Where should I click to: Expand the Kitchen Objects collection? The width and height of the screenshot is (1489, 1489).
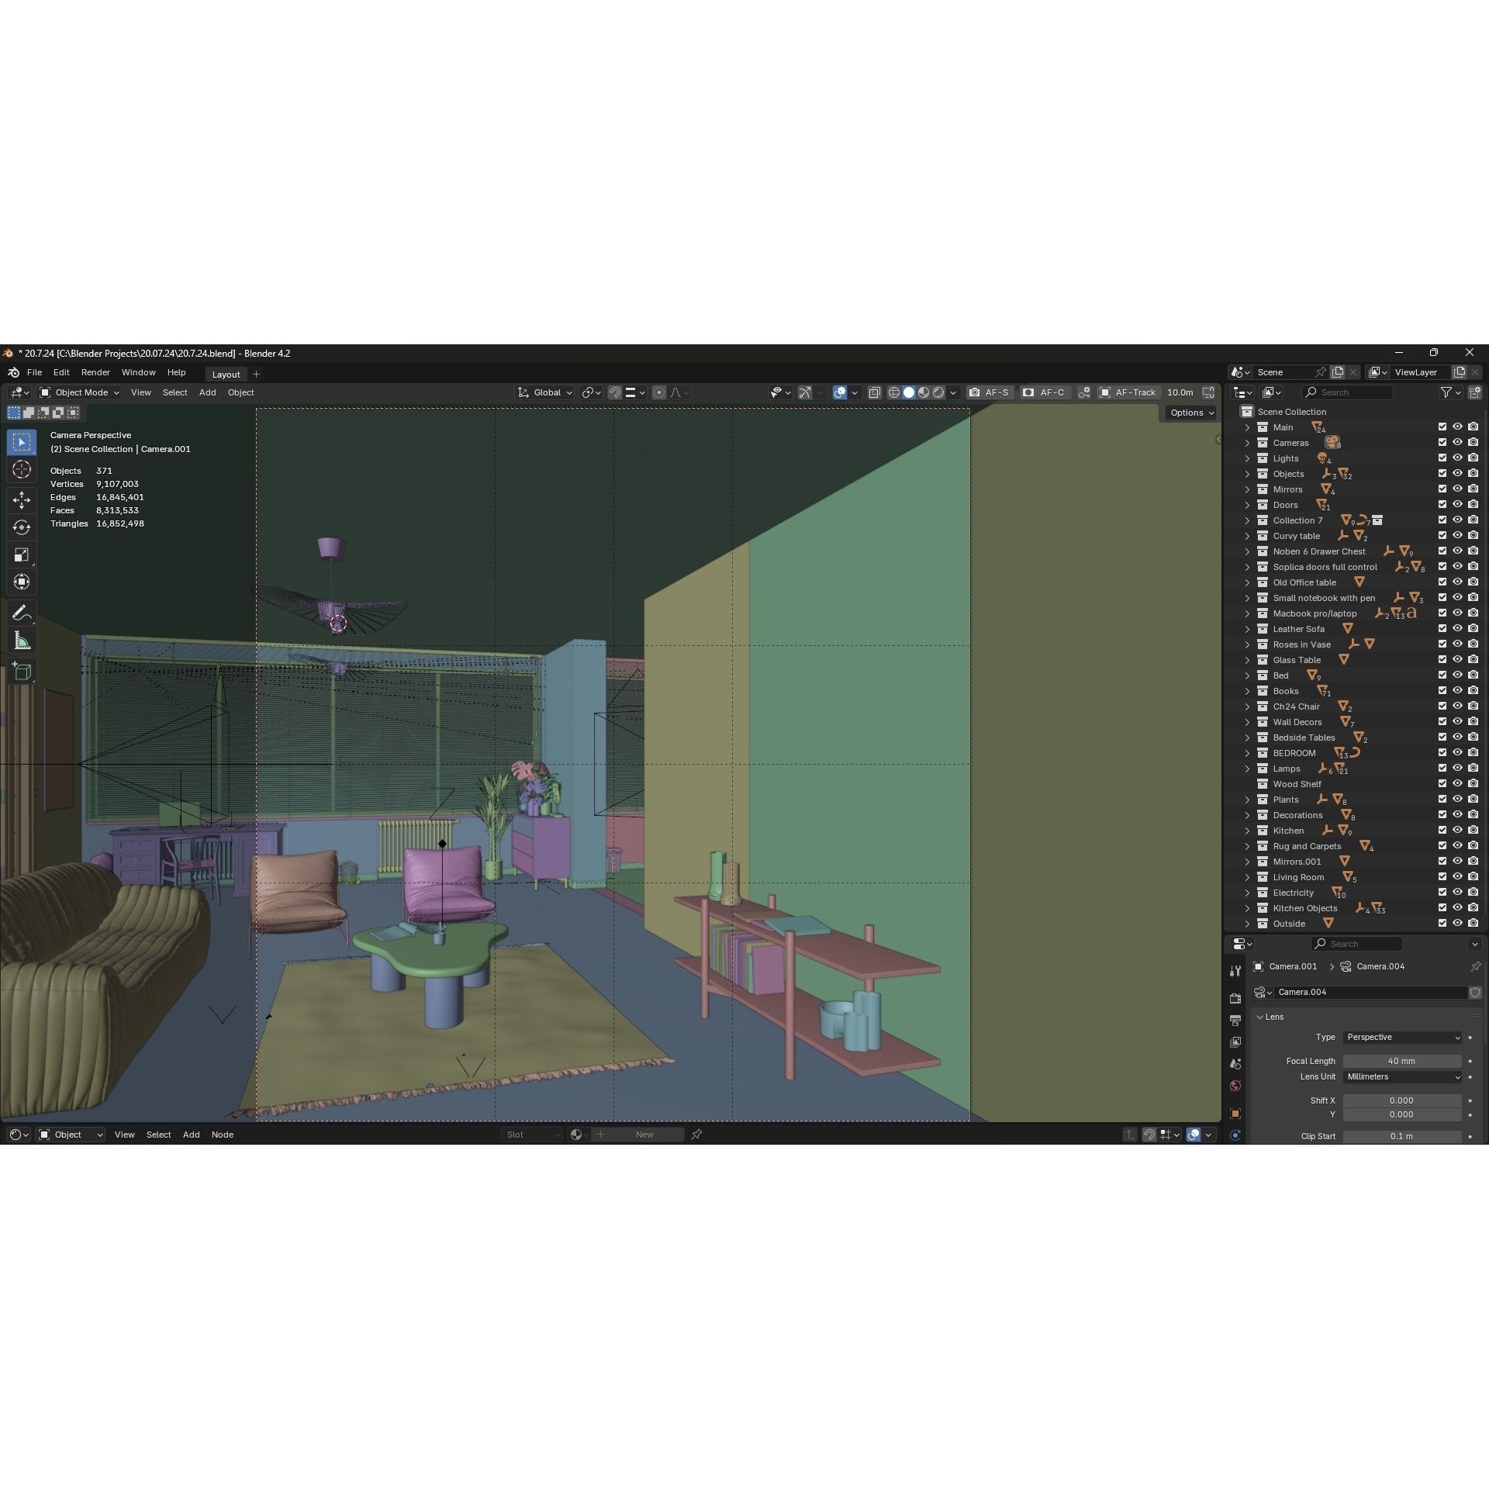click(1248, 908)
